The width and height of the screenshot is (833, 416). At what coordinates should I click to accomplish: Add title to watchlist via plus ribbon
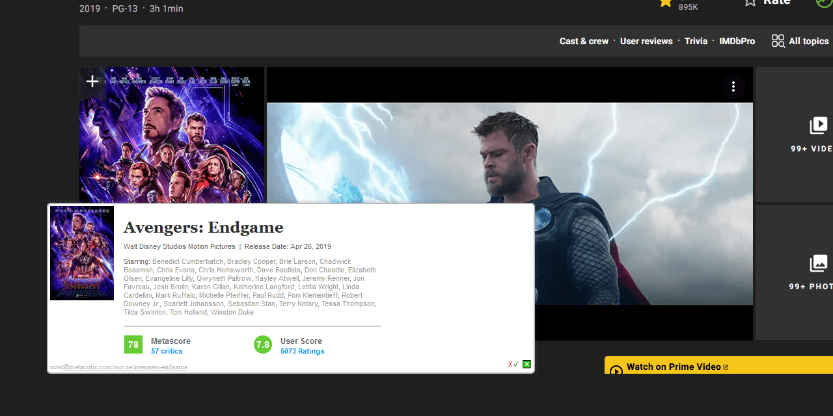(x=92, y=81)
